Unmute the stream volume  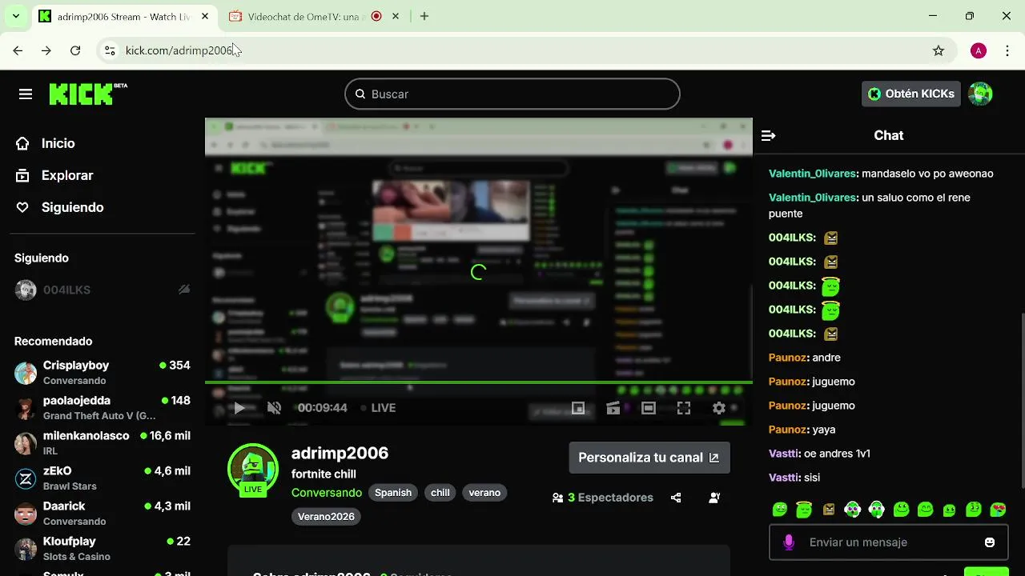274,408
